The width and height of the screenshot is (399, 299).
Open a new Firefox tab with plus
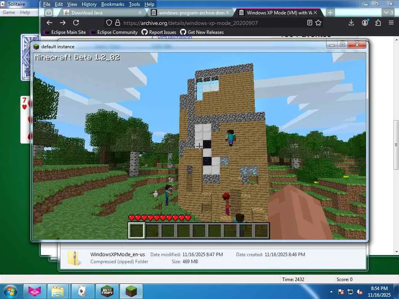330,13
